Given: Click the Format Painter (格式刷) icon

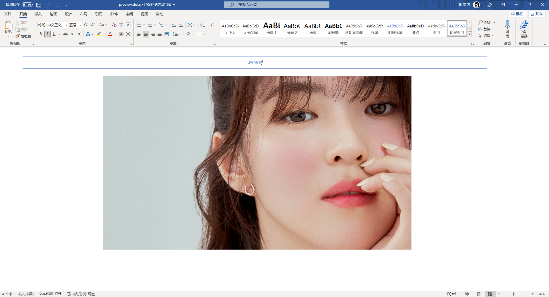Looking at the screenshot, I should click(x=18, y=36).
